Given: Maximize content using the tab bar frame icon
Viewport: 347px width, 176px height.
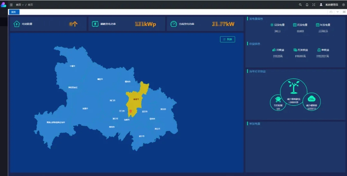Looking at the screenshot, I should (344, 12).
